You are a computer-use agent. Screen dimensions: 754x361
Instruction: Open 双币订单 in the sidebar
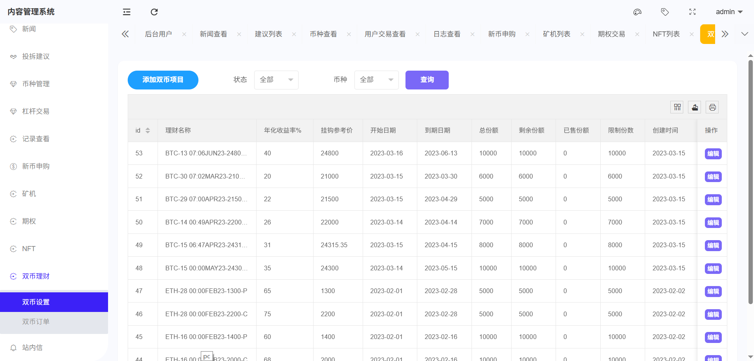tap(36, 322)
